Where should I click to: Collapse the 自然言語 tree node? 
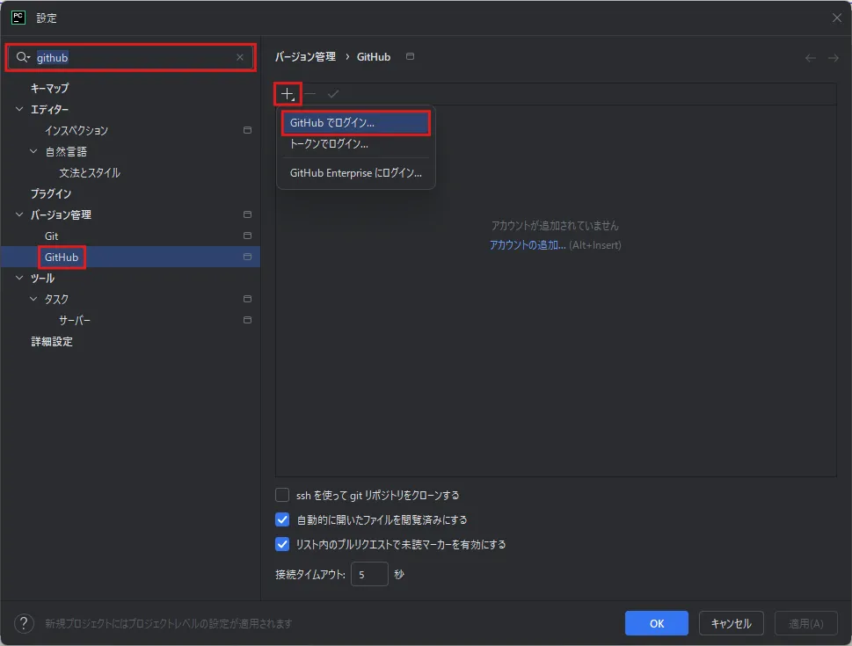click(33, 151)
